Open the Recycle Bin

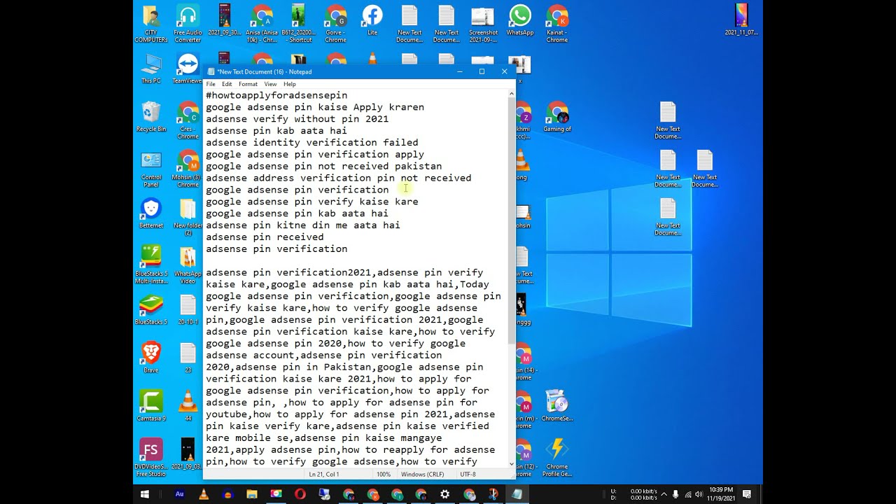pyautogui.click(x=150, y=117)
